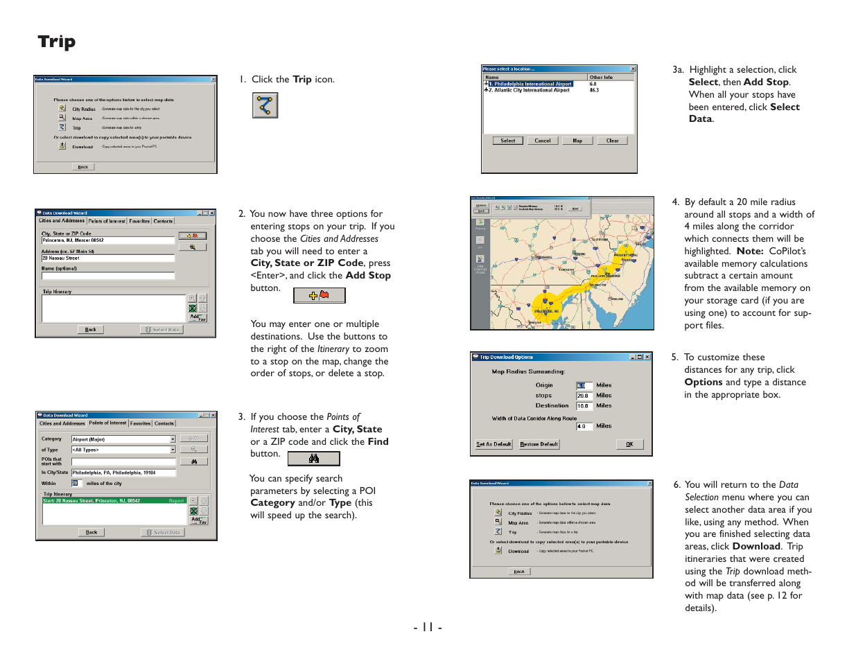Click Add Fav in Points of Interest dialog
Image resolution: width=856 pixels, height=661 pixels.
coord(199,520)
